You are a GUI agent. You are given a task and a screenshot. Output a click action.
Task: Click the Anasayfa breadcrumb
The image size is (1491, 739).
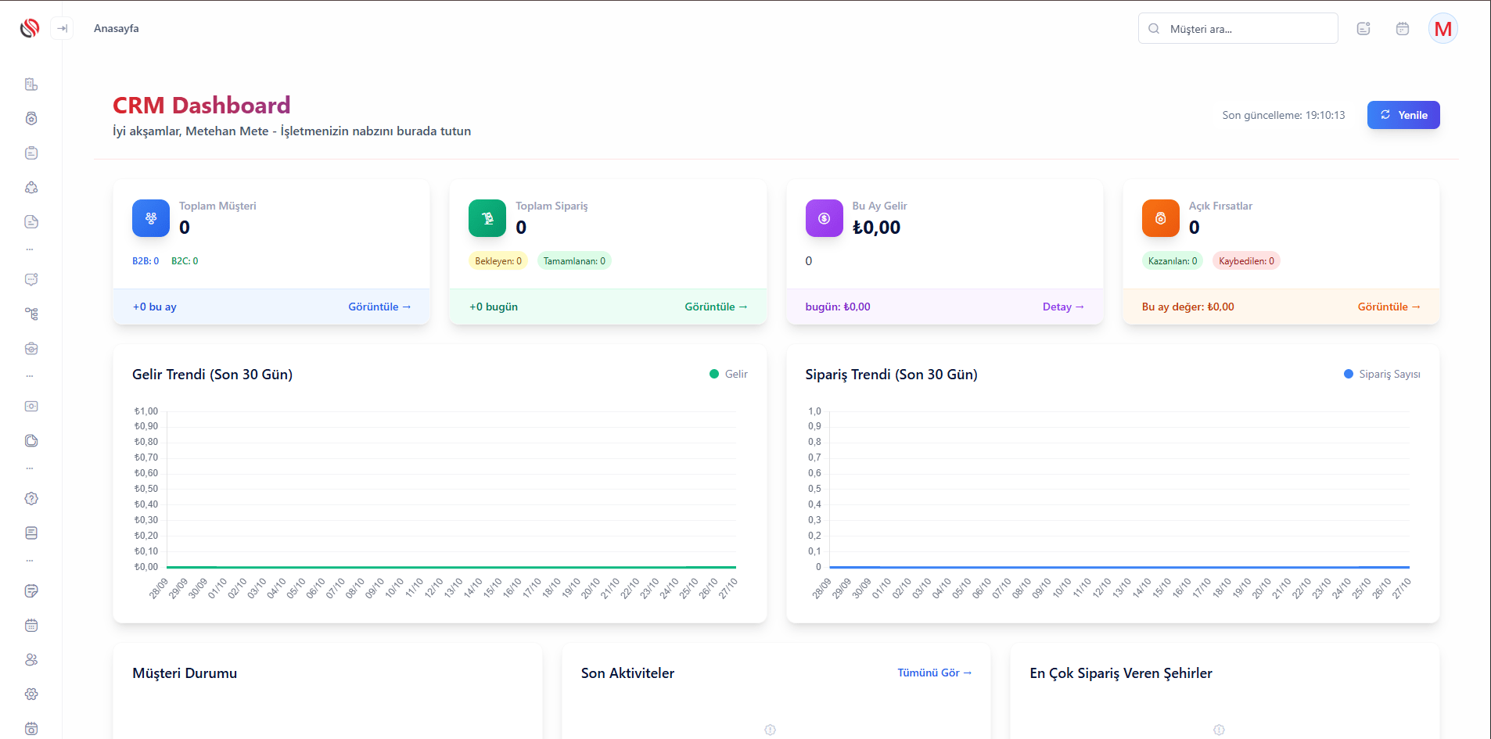(117, 28)
